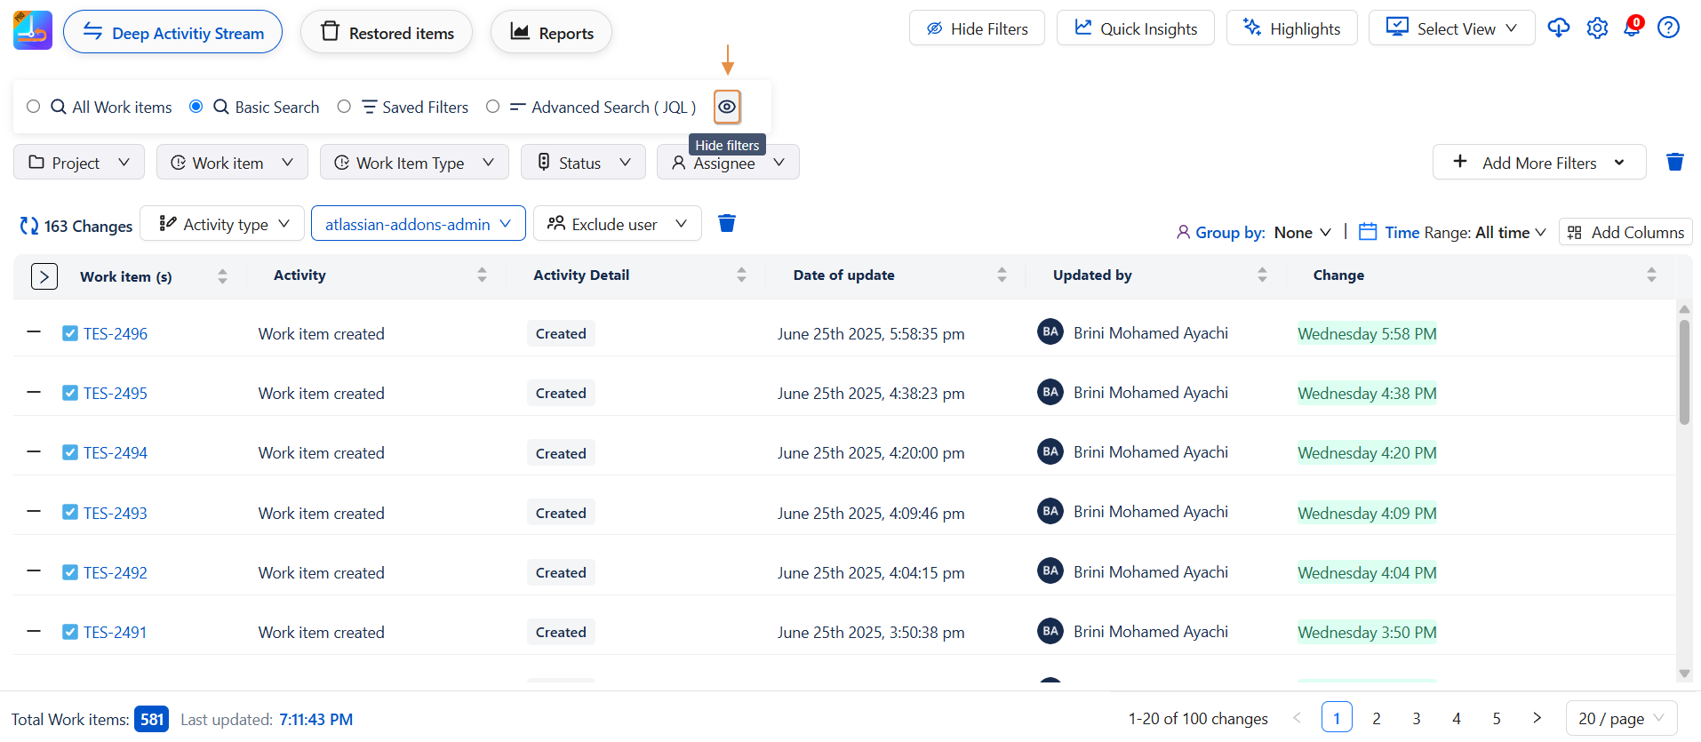
Task: Click trash icon beside Add More Filters
Action: (1674, 162)
